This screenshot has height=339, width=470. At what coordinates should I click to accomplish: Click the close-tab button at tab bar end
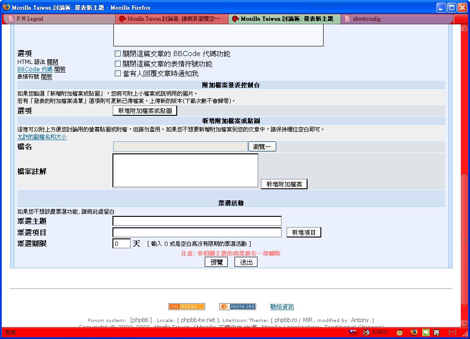pyautogui.click(x=461, y=19)
